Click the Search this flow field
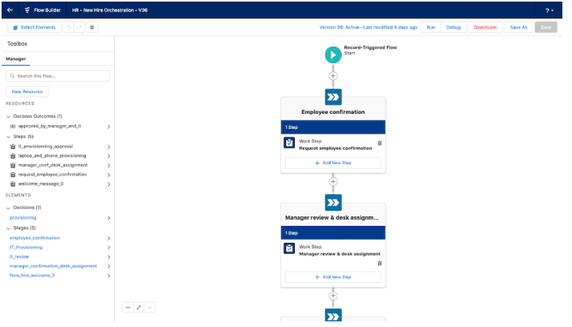572x327 pixels. pos(58,76)
